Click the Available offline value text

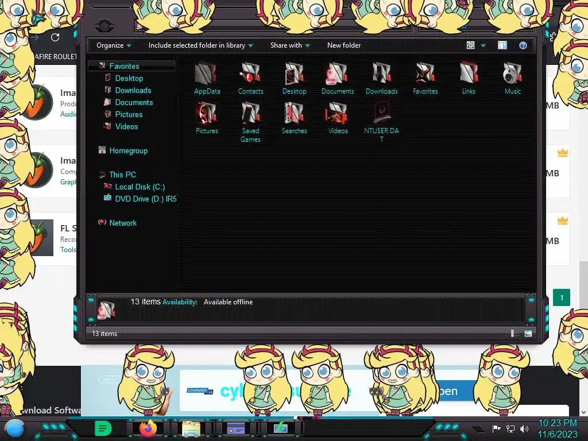[x=228, y=302]
